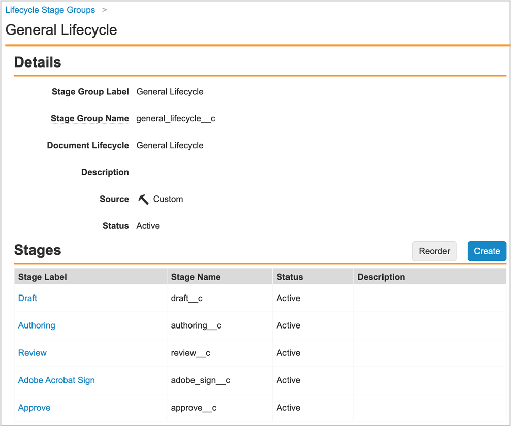The height and width of the screenshot is (426, 511).
Task: Click the Reorder button
Action: coord(434,251)
